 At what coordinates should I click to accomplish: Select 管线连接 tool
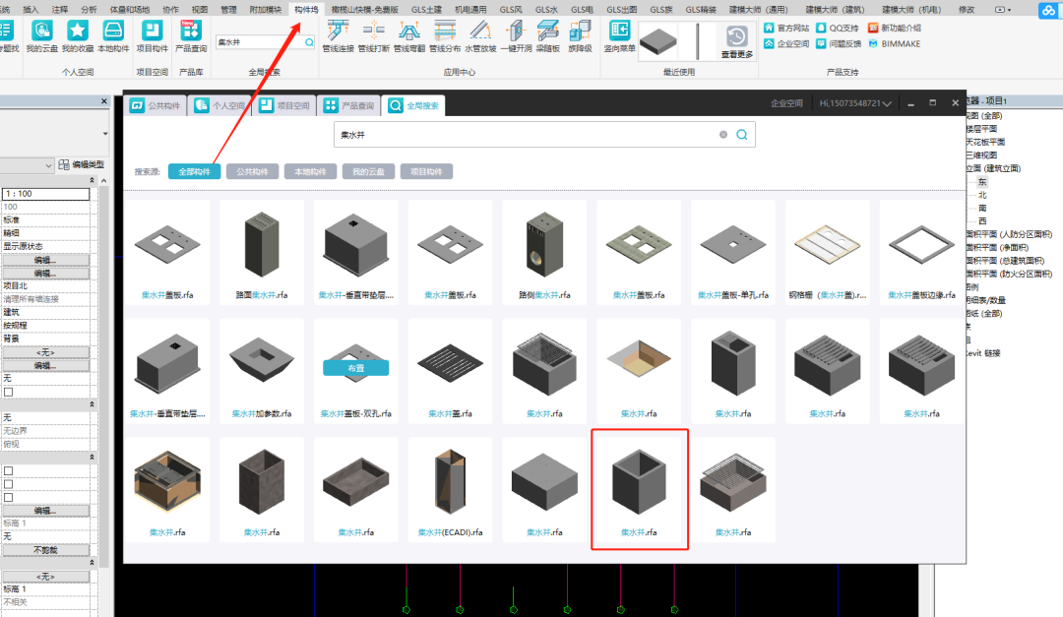(x=338, y=36)
